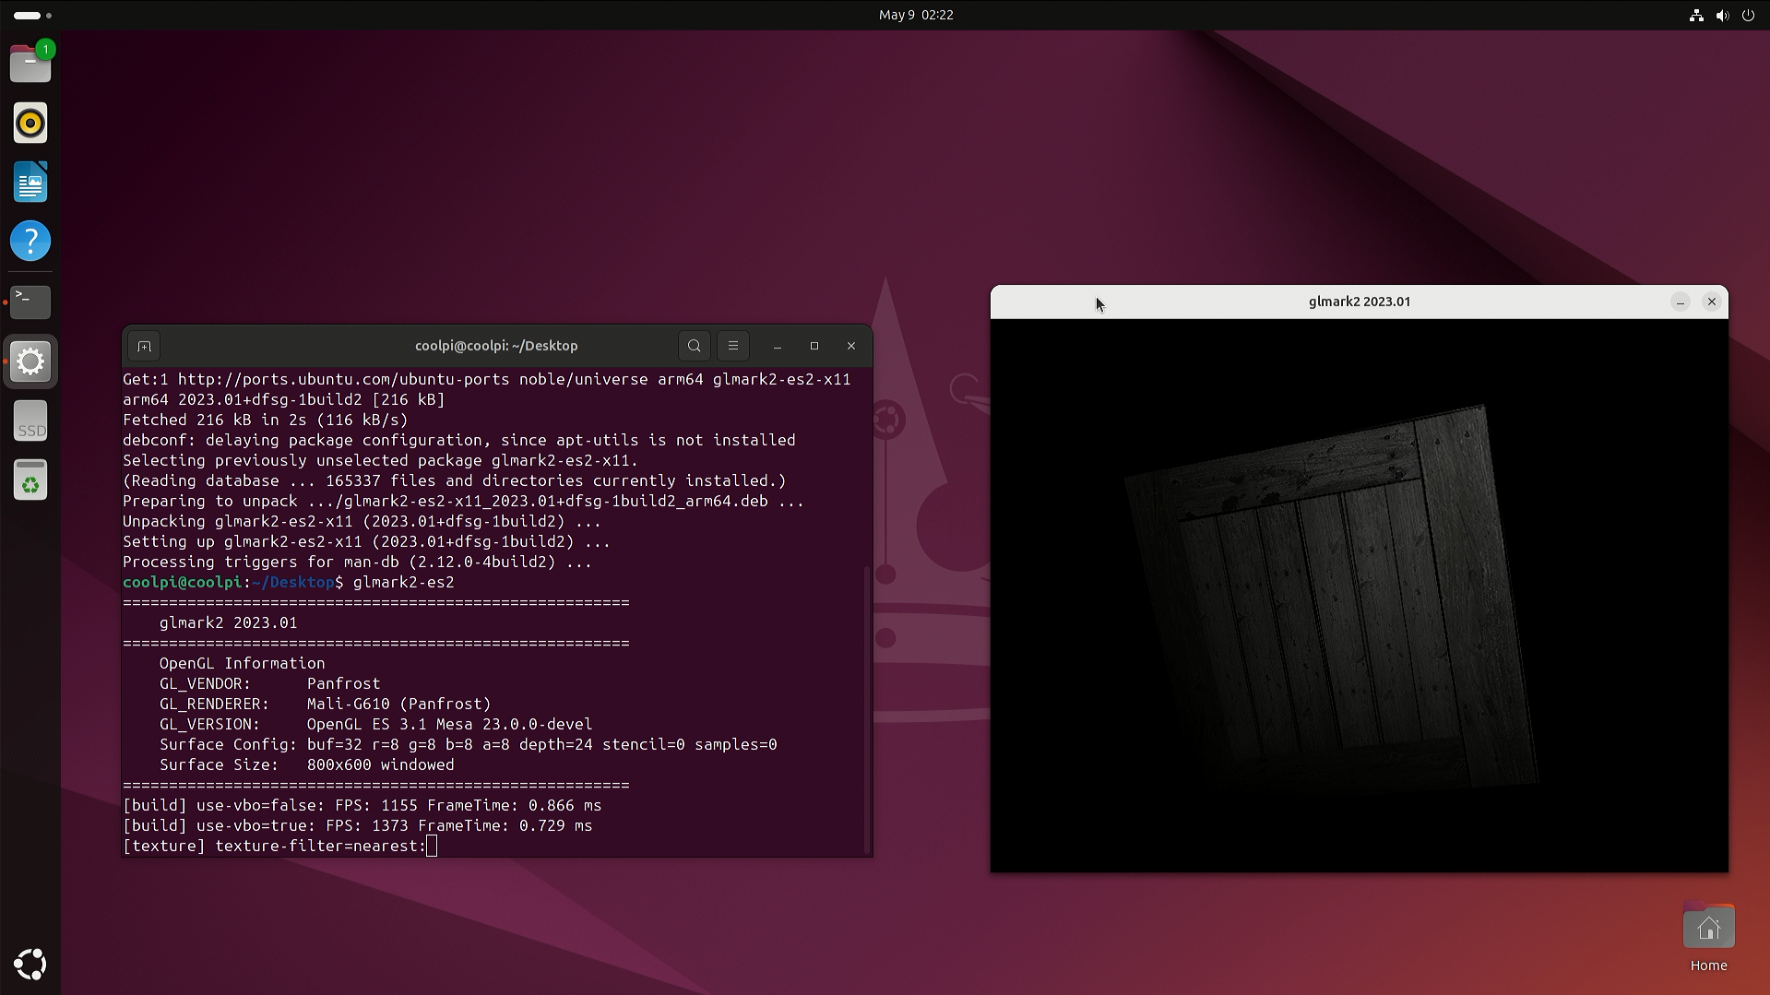Click the 'Surface Size: 800x600 windowed' line
The width and height of the screenshot is (1770, 995).
tap(306, 764)
